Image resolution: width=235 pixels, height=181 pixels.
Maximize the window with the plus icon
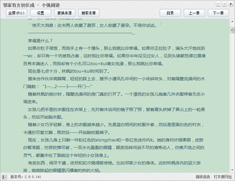224,4
